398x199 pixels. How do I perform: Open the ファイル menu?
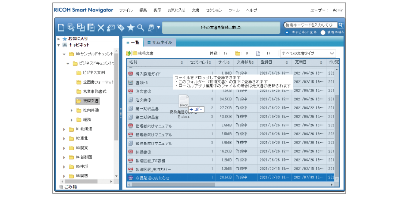126,10
